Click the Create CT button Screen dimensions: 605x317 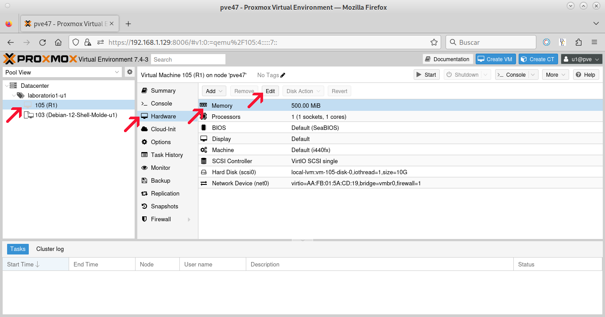point(538,59)
